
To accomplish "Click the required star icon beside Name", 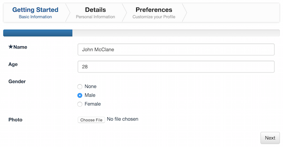I will (x=11, y=47).
